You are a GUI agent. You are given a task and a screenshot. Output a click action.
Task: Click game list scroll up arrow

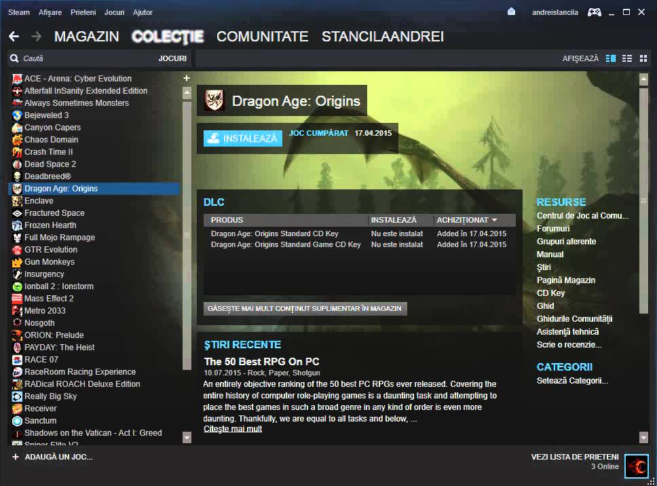187,92
